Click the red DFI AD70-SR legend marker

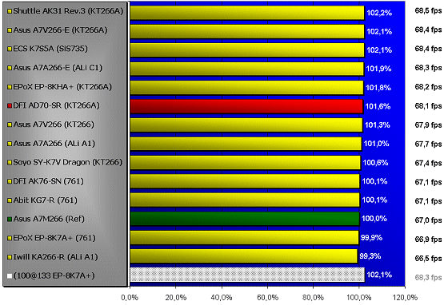coord(10,105)
